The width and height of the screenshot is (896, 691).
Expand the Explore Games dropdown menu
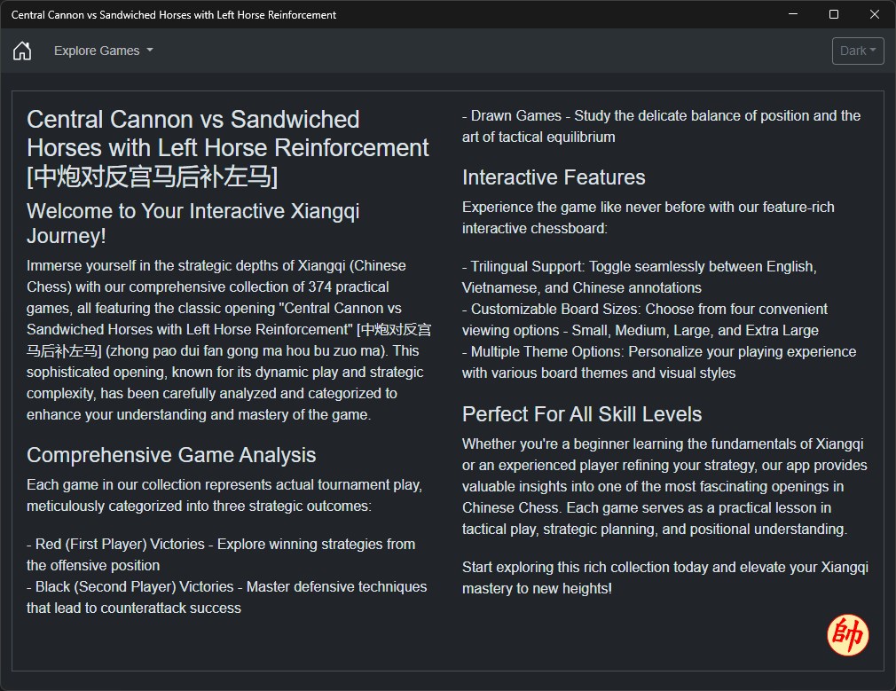click(103, 51)
